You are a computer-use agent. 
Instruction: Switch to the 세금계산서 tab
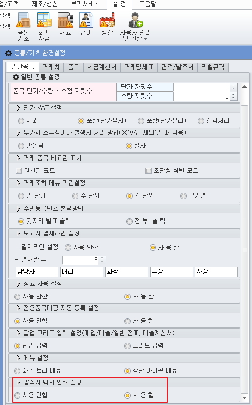101,67
